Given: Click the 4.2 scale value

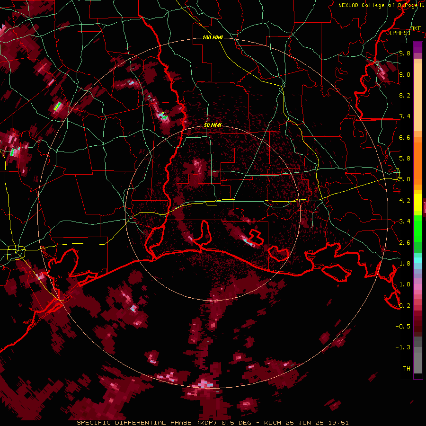Looking at the screenshot, I should pos(405,201).
